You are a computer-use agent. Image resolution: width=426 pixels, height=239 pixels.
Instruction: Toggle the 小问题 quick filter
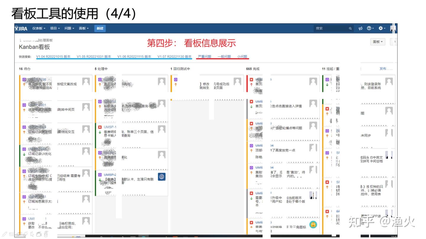[242, 57]
